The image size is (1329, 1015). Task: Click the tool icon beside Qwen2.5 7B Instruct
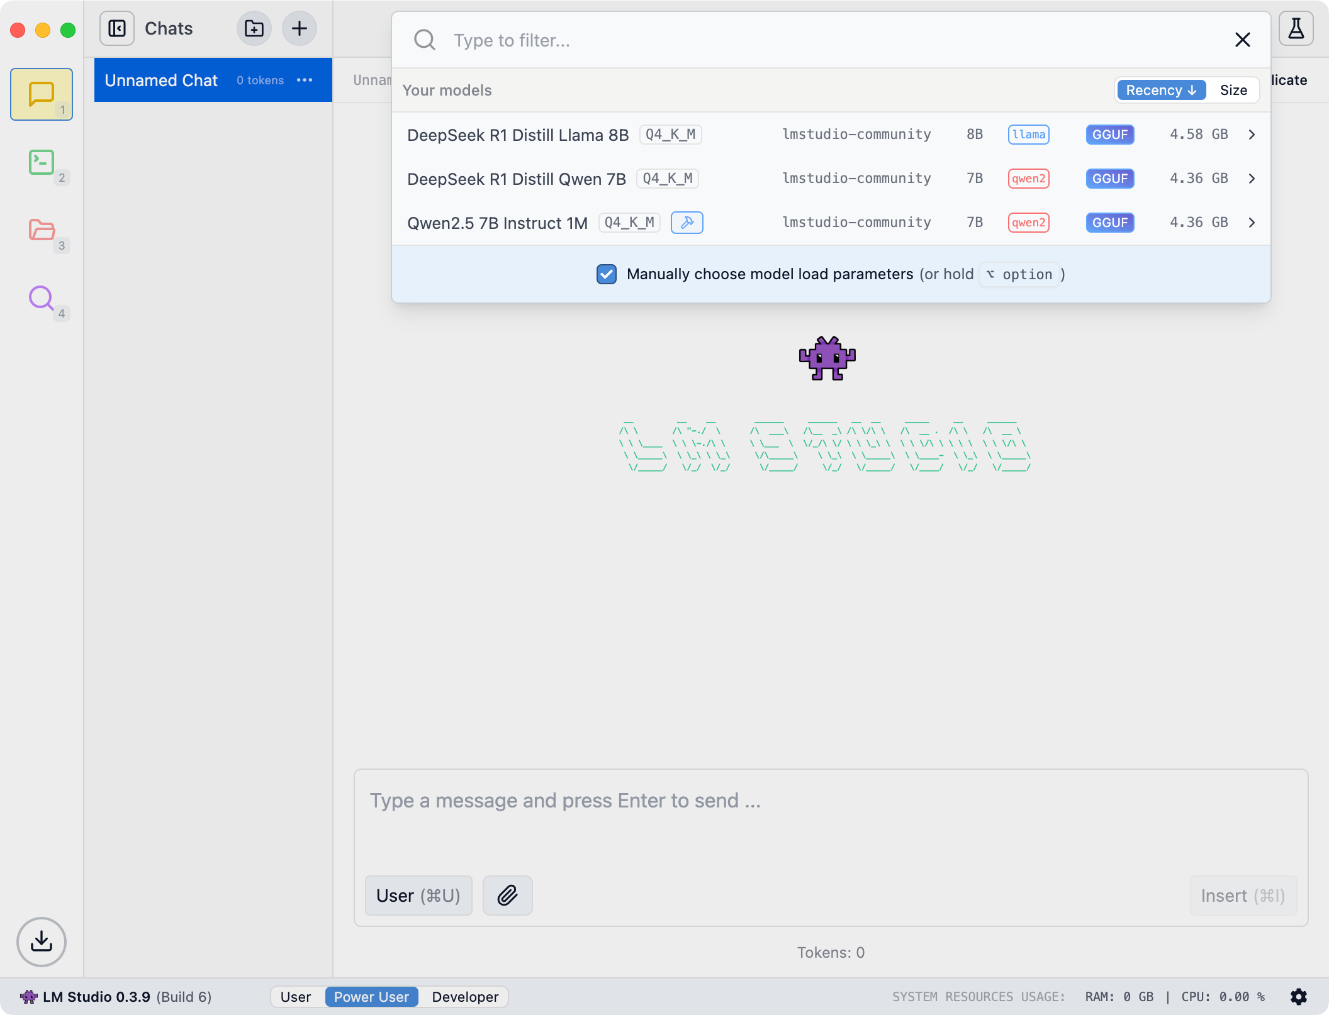[x=687, y=223]
